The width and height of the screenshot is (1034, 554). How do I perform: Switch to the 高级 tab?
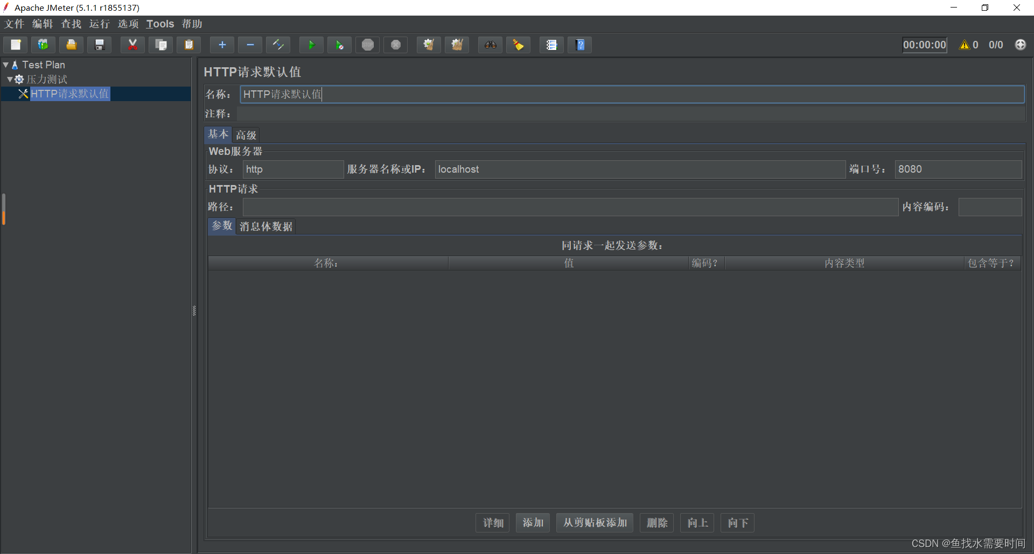[x=246, y=135]
